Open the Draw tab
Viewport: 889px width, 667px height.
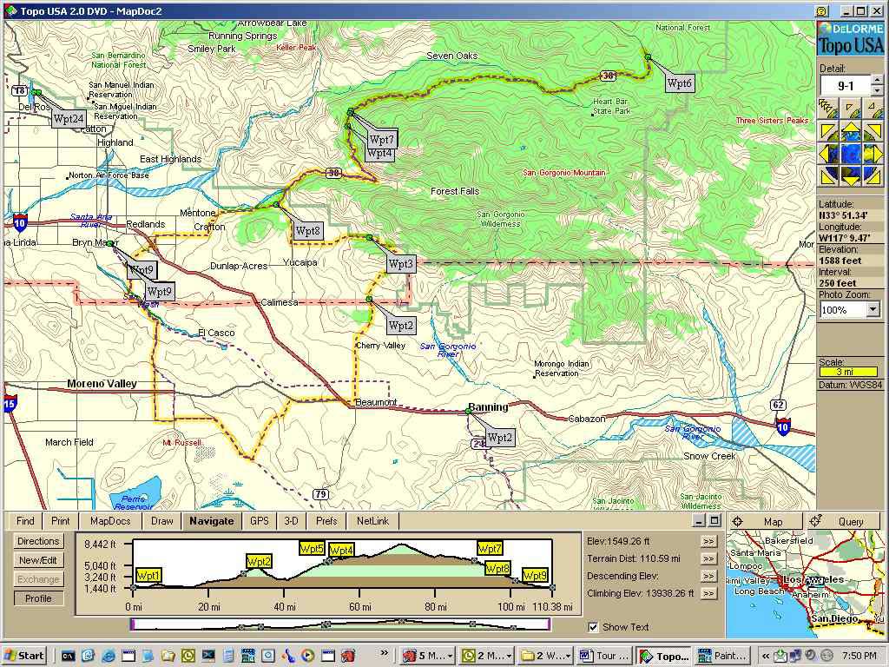pyautogui.click(x=162, y=521)
